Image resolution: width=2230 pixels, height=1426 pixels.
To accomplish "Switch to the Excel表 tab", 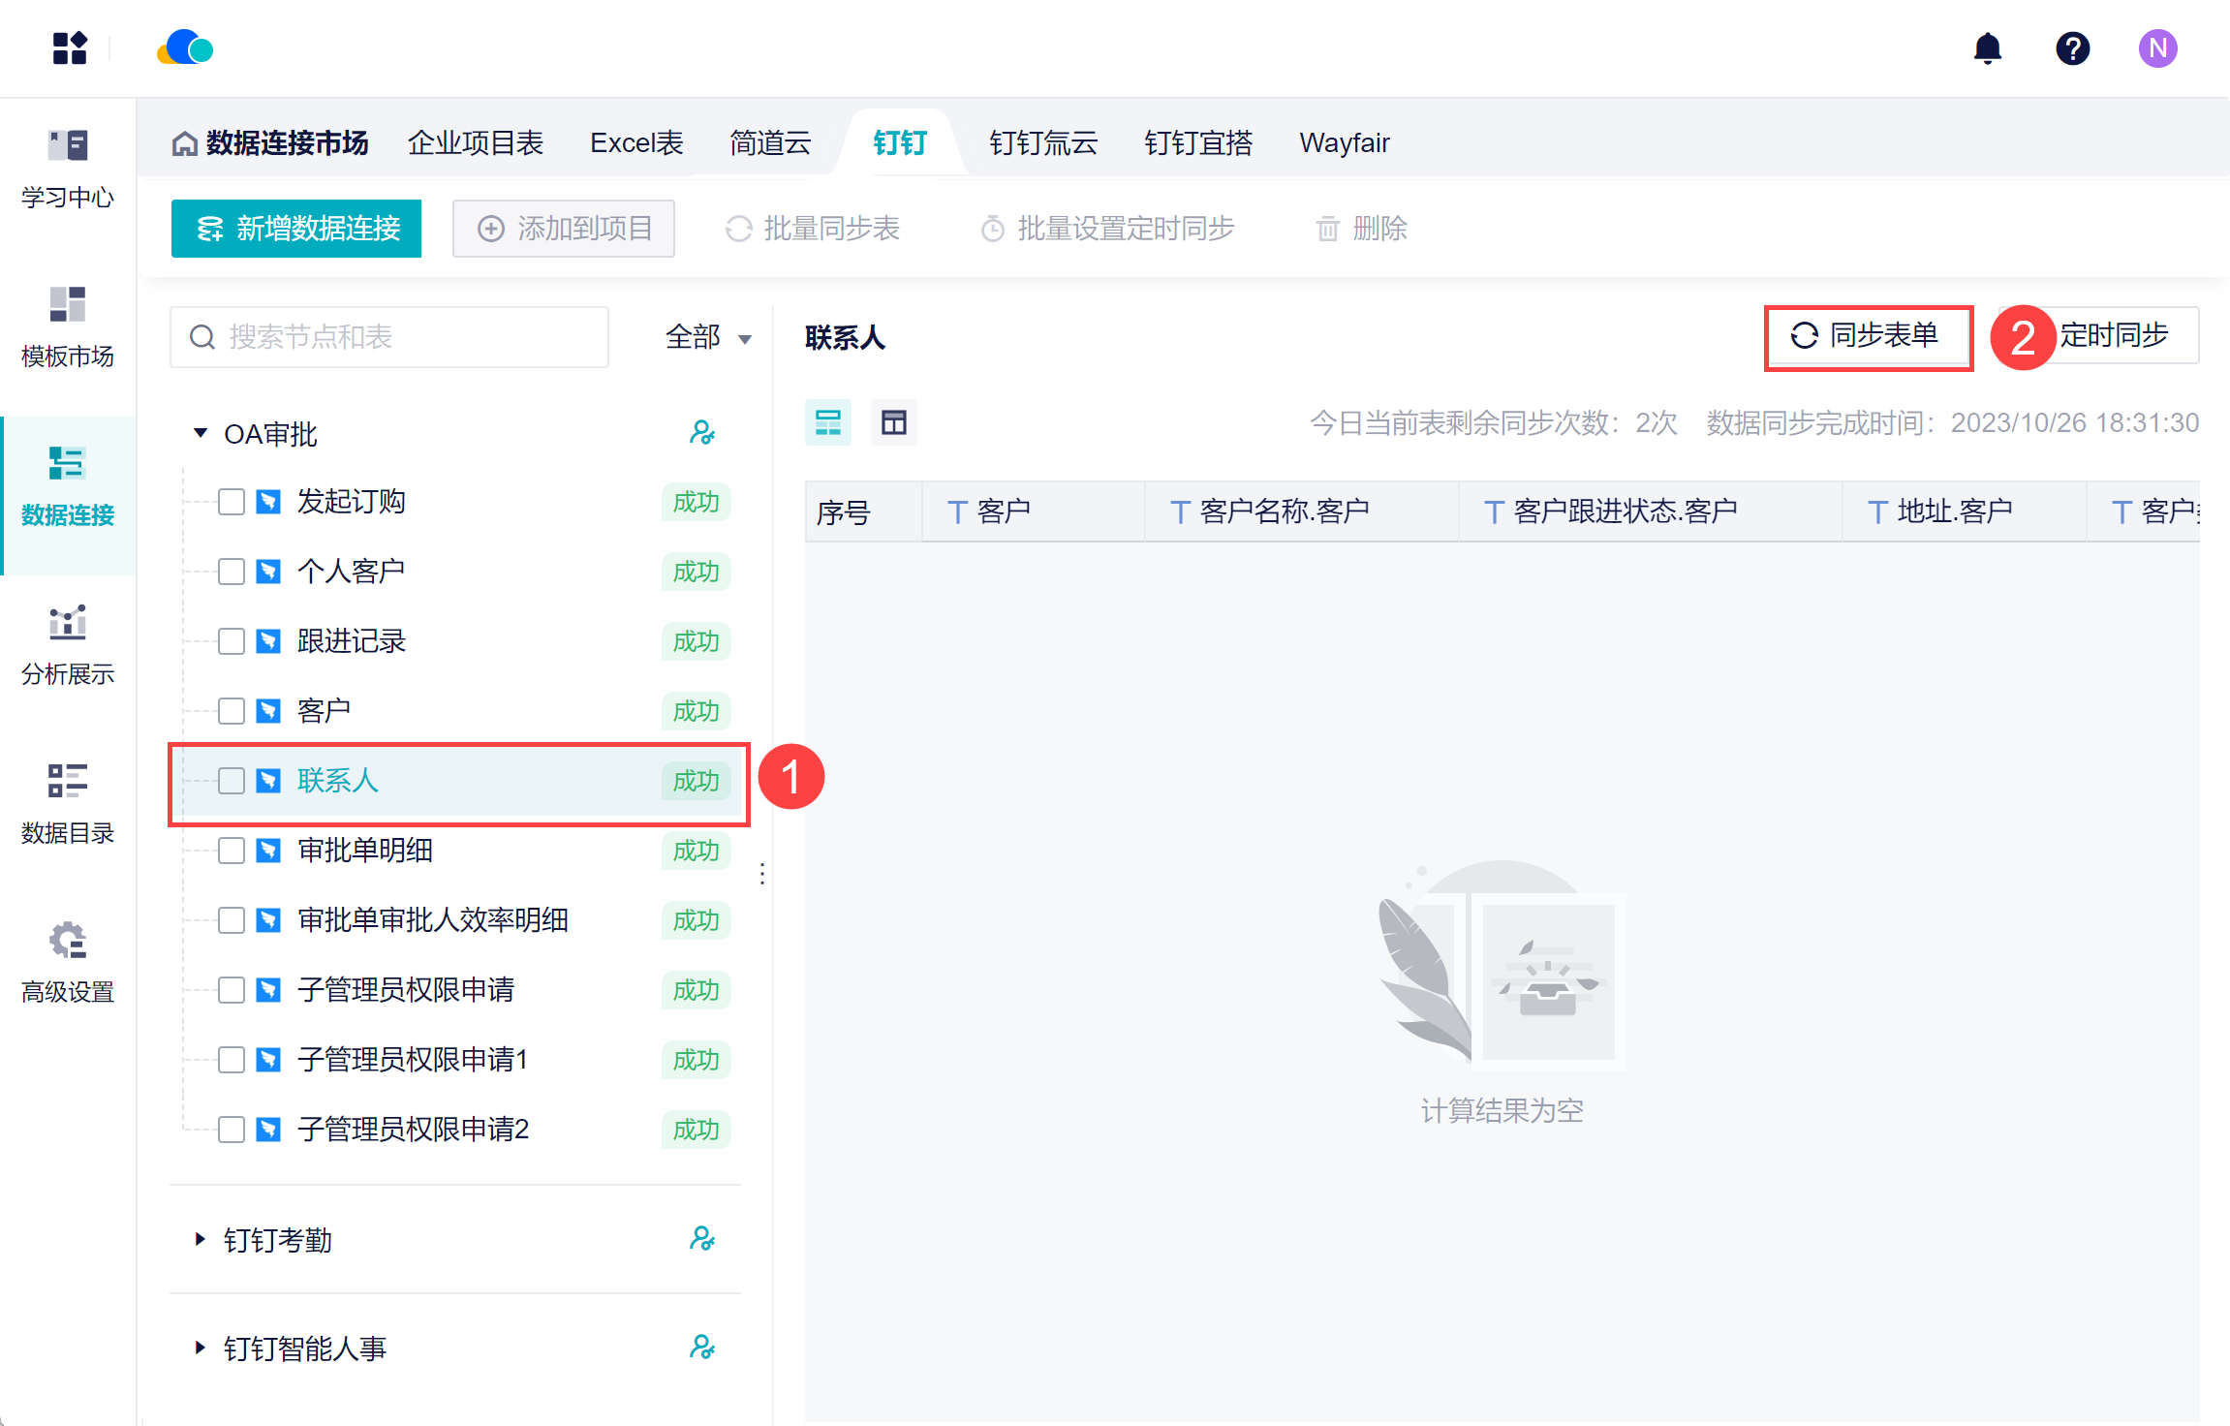I will click(636, 143).
